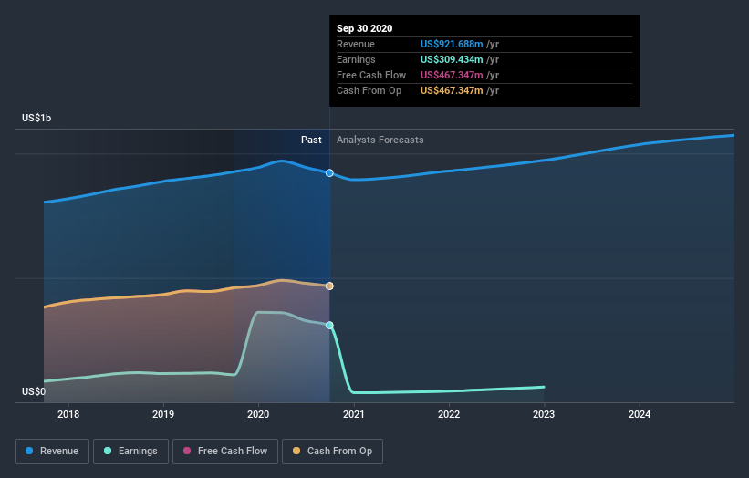Click the 2024 x-axis label

(x=640, y=414)
